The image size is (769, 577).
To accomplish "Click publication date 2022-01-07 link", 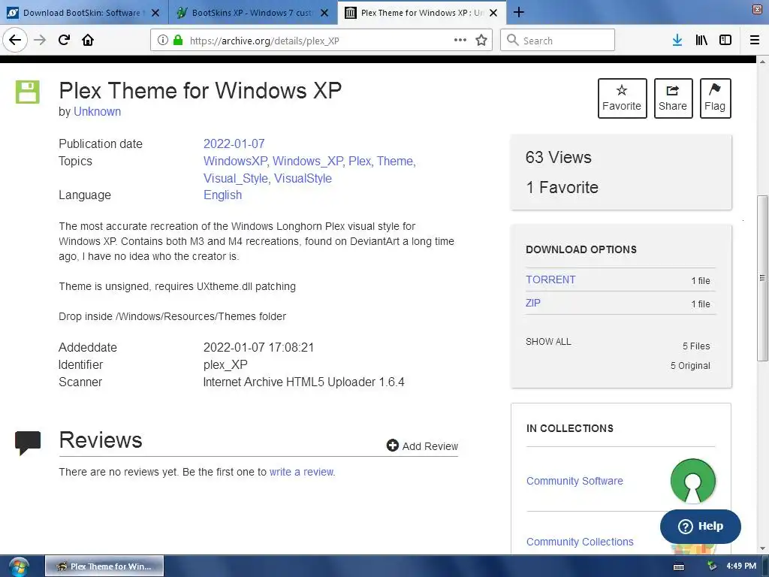I will (x=234, y=143).
